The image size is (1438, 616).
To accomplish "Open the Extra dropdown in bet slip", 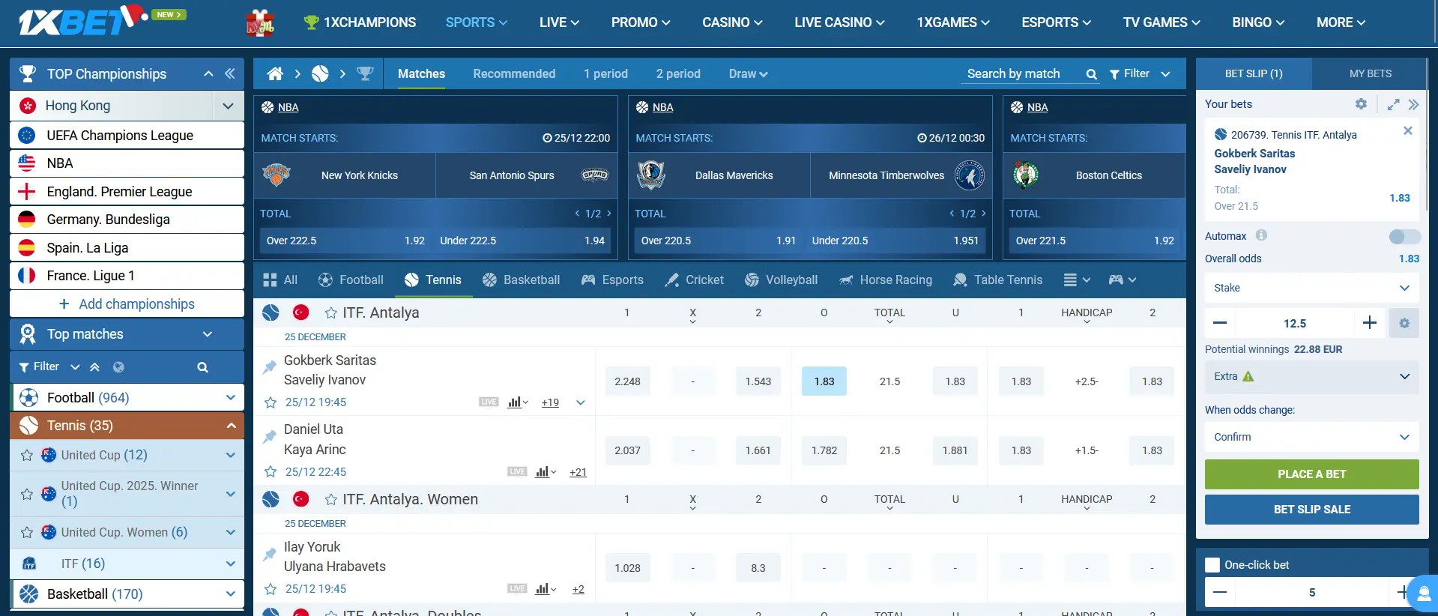I will [x=1311, y=377].
